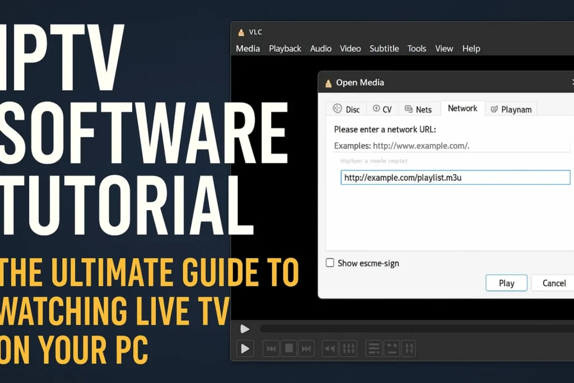Screen dimensions: 574x383
Task: Switch to the CV tab
Action: coord(382,109)
